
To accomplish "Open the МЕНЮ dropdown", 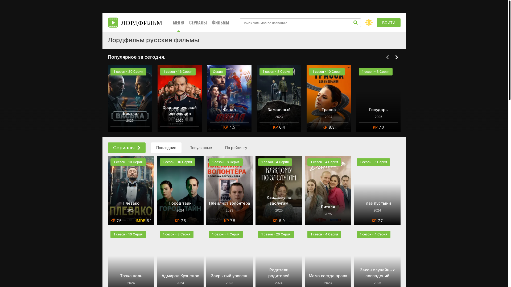I will 178,23.
